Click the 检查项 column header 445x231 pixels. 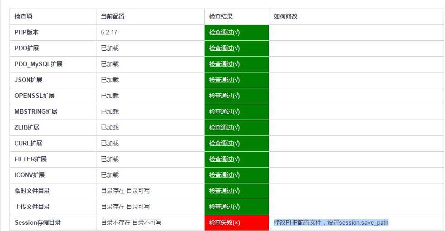[23, 16]
